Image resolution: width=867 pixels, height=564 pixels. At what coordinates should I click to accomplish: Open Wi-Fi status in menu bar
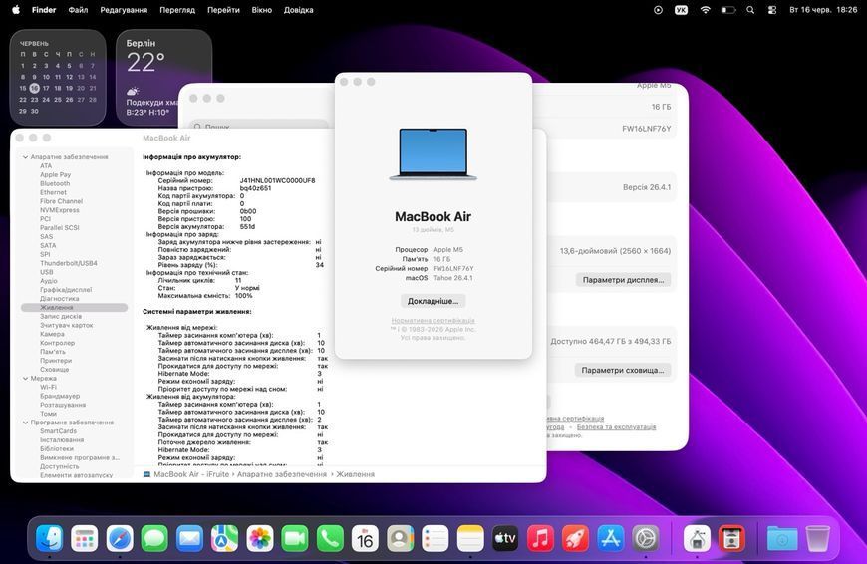[x=705, y=10]
